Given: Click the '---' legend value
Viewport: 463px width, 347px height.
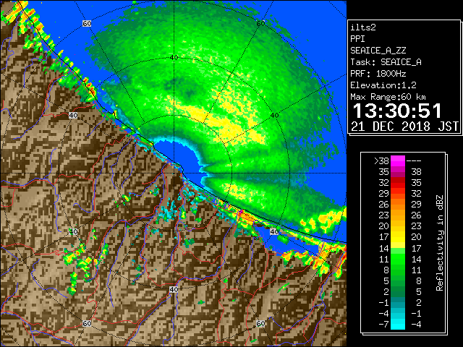Looking at the screenshot, I should point(414,161).
